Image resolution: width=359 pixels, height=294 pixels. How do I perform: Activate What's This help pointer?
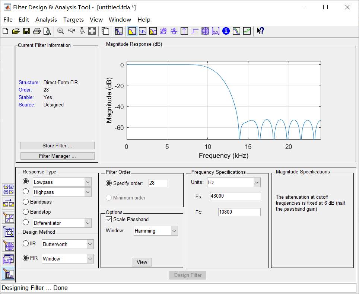260,31
